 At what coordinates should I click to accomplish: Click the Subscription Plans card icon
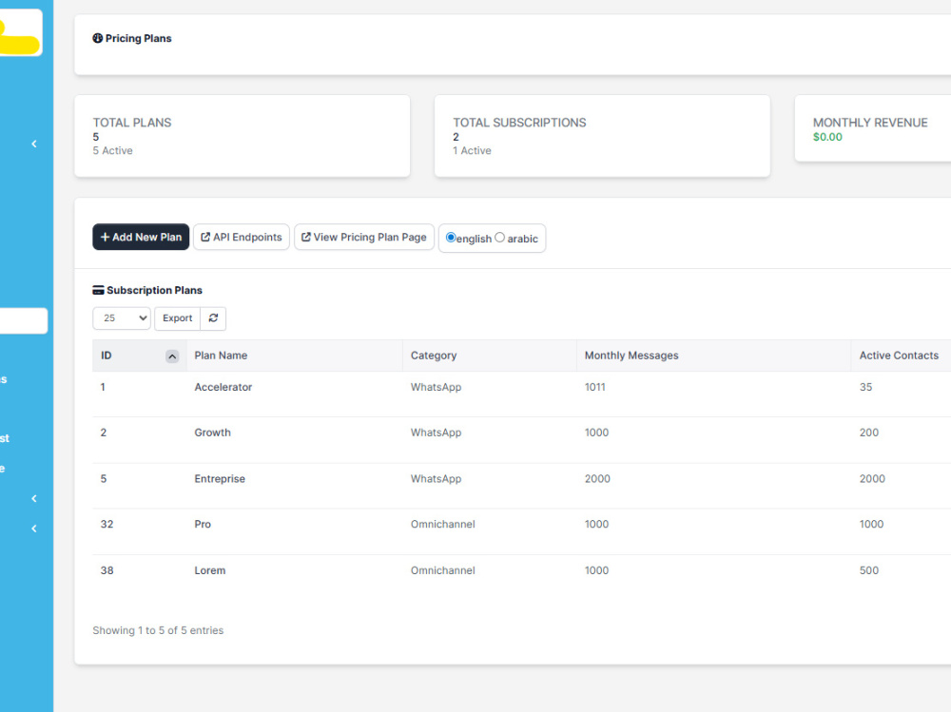coord(98,290)
